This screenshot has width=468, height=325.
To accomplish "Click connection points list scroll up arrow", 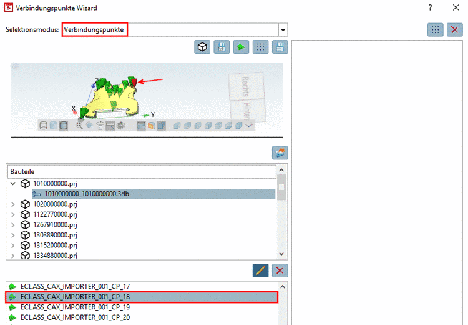I will 282,287.
